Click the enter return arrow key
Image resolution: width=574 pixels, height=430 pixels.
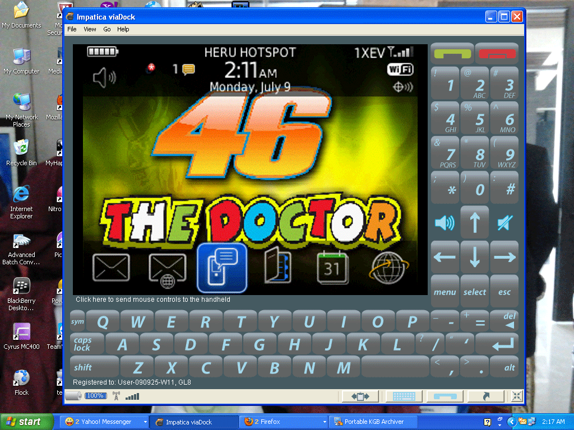tap(497, 344)
